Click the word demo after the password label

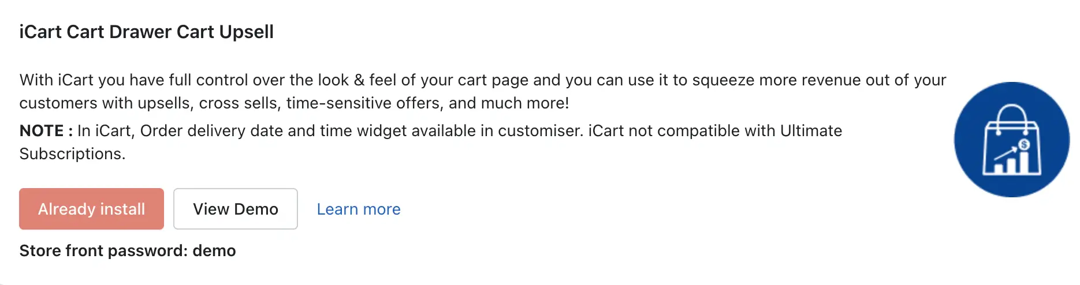pos(214,250)
